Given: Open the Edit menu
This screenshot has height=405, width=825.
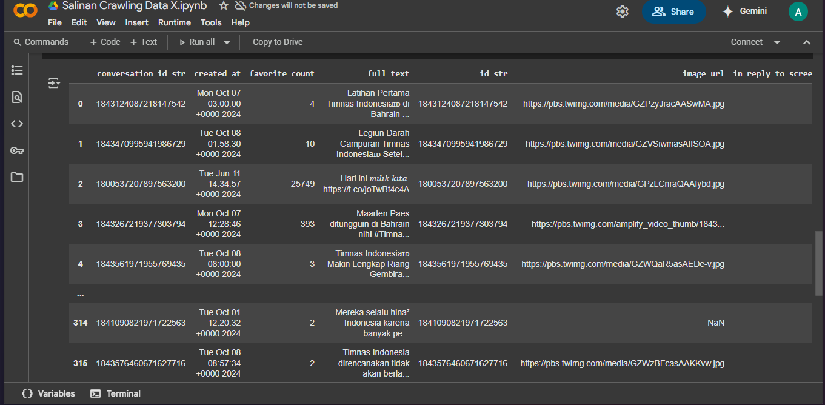Looking at the screenshot, I should tap(79, 22).
